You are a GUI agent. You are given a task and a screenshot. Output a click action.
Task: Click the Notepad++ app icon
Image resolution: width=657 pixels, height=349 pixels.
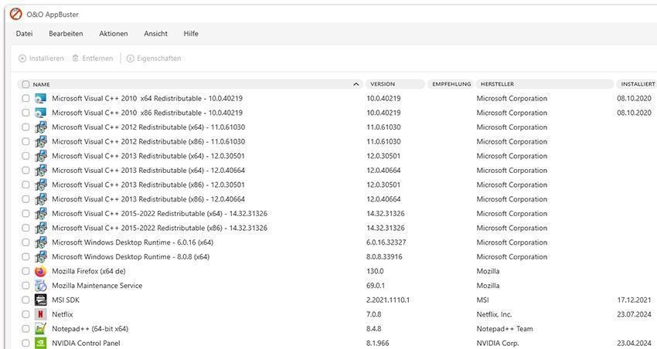click(40, 329)
